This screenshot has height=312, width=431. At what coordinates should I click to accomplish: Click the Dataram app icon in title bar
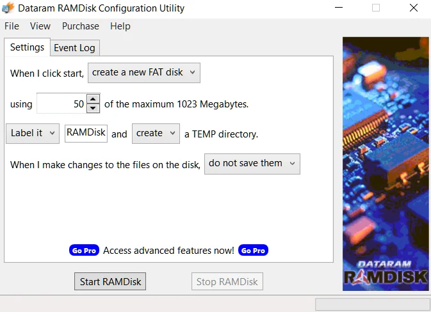pos(8,8)
